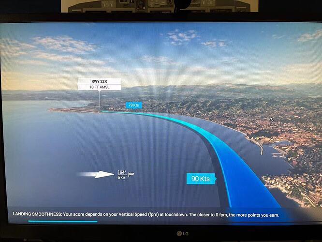The width and height of the screenshot is (322, 242).
Task: Click the white wind direction arrow
Action: click(96, 174)
